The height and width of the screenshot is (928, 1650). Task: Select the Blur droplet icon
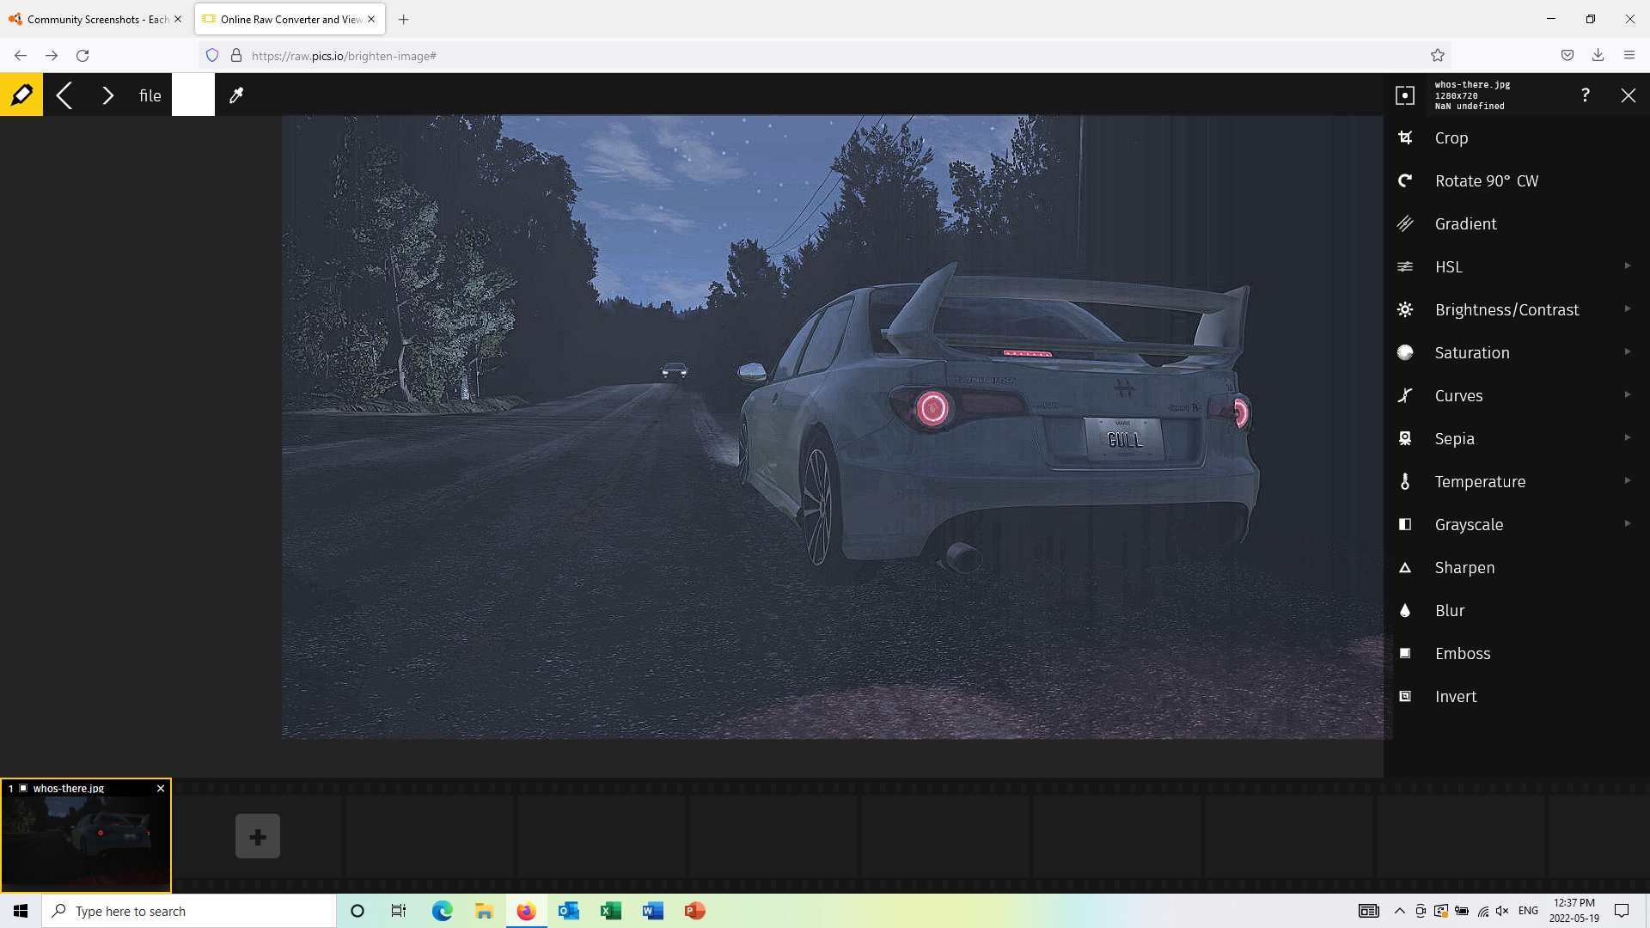click(x=1405, y=611)
